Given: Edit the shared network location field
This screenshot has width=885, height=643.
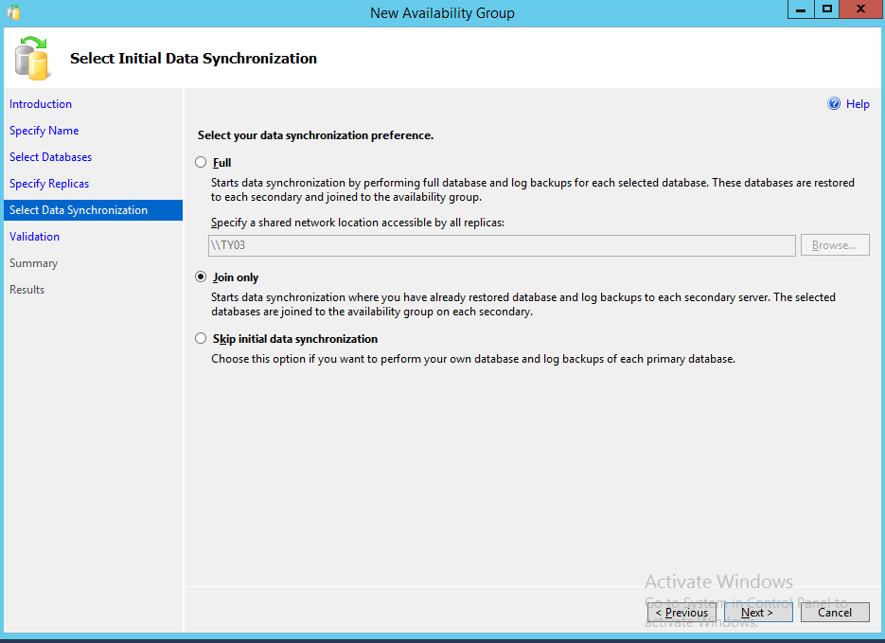Looking at the screenshot, I should click(500, 245).
